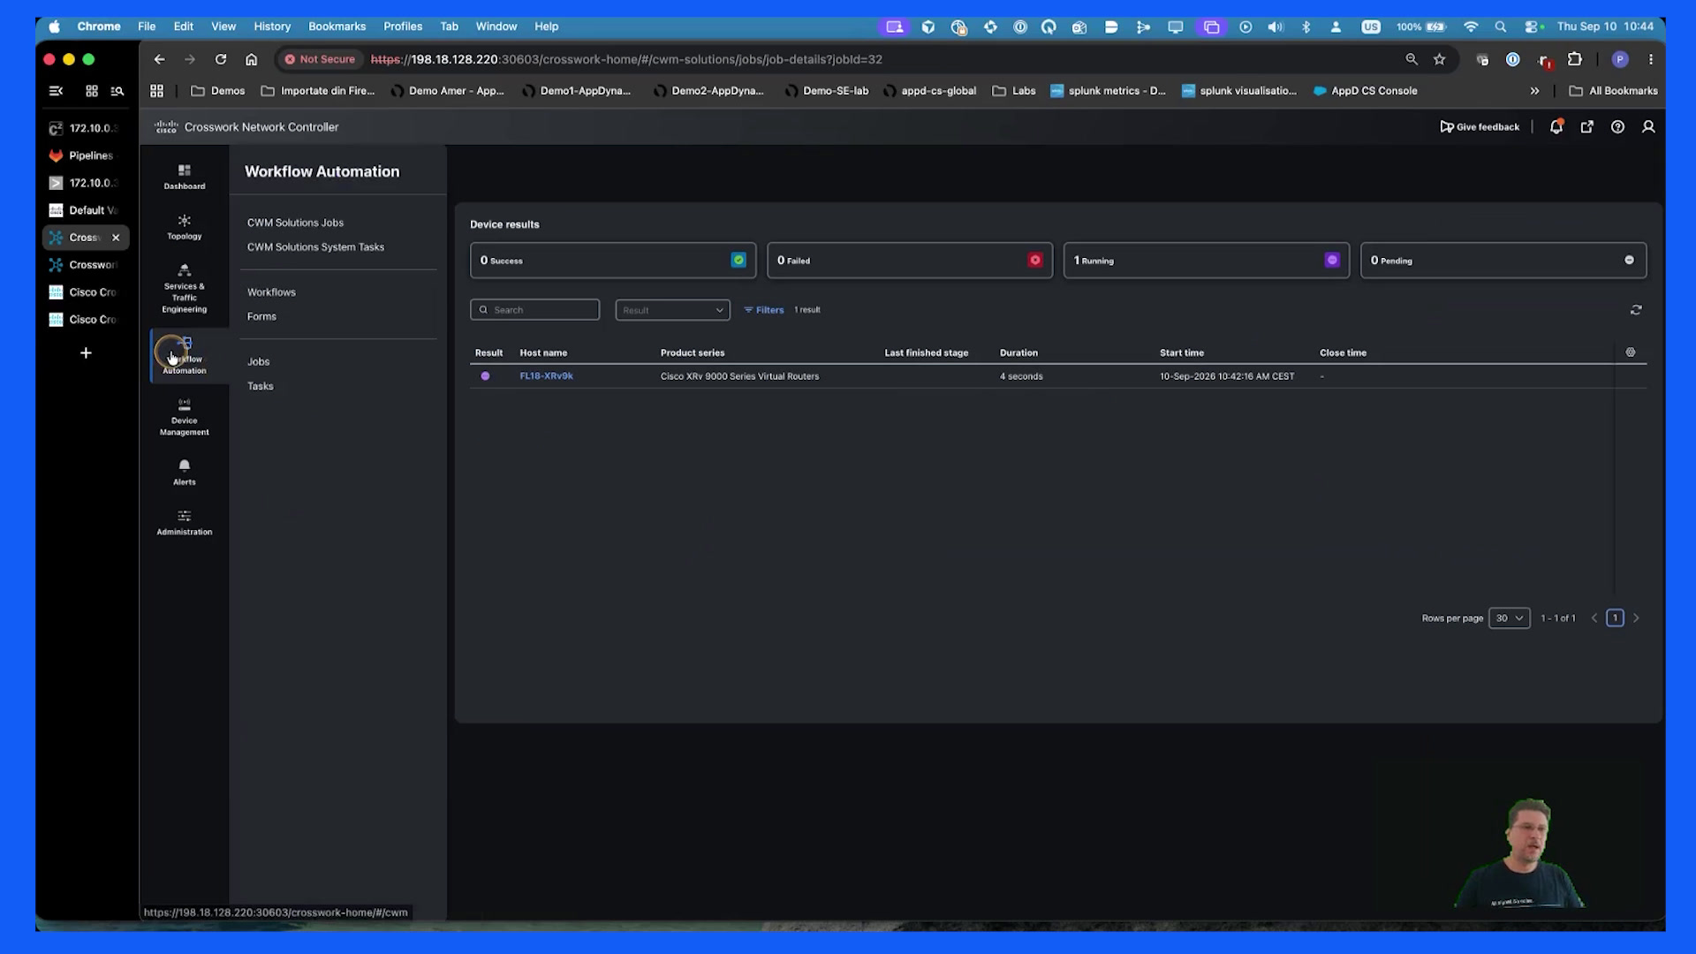Open Administration sidebar icon
The image size is (1696, 954).
(184, 523)
